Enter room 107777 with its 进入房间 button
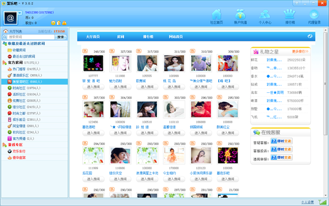This screenshot has width=329, height=206. tap(93, 87)
